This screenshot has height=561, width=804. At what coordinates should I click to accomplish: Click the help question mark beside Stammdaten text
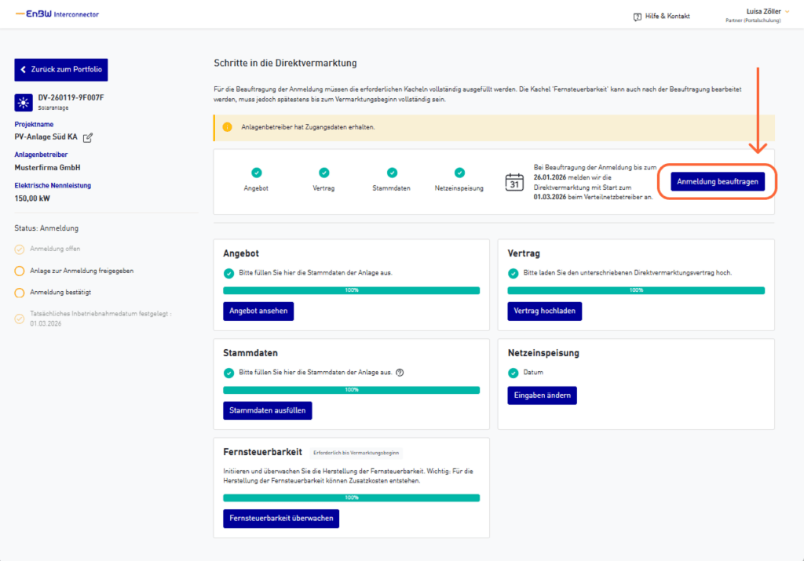pos(400,373)
